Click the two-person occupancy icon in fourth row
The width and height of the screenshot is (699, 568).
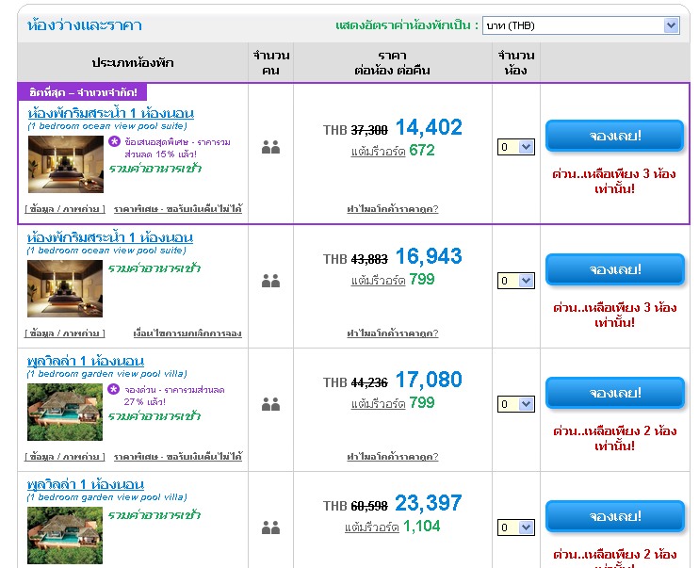271,528
